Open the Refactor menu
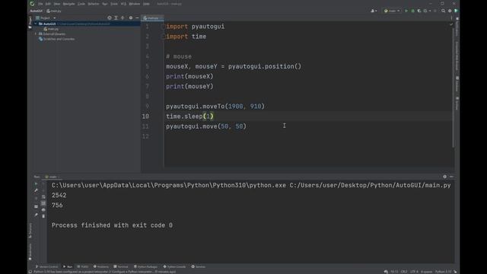The height and width of the screenshot is (274, 487). [94, 4]
